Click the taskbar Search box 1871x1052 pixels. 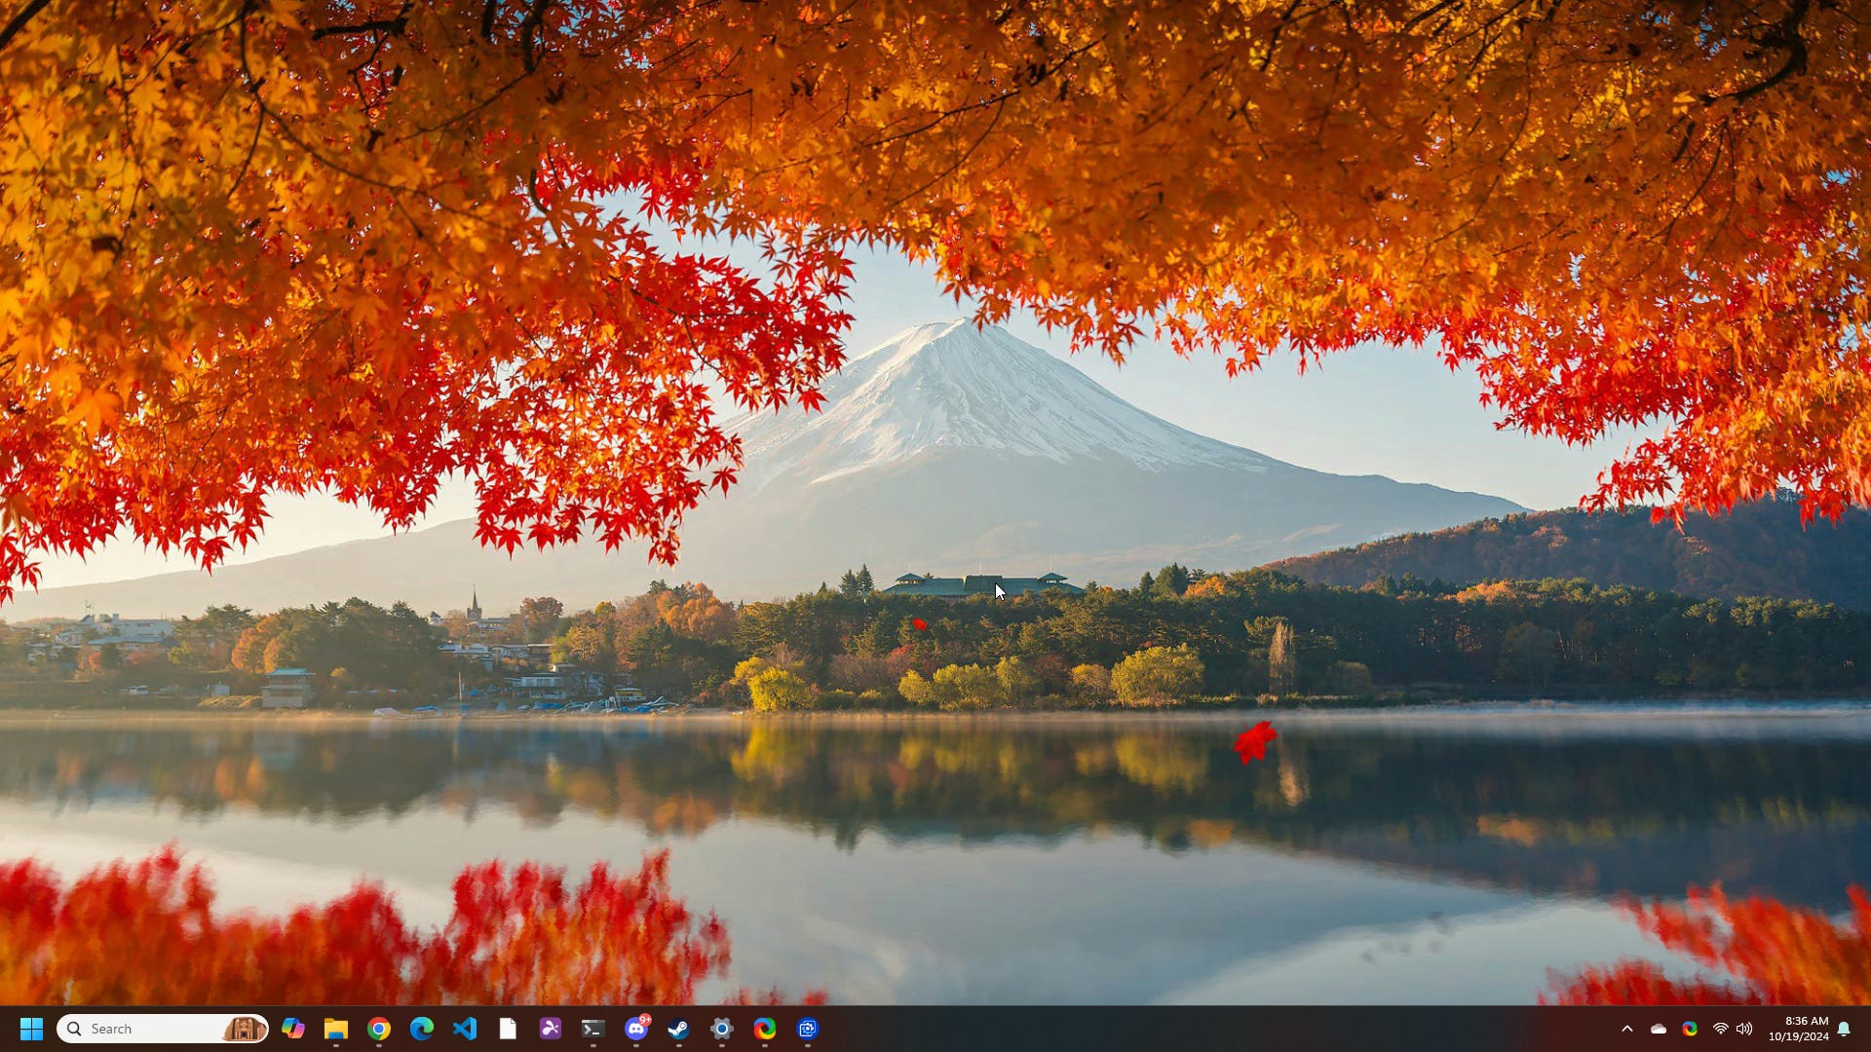click(163, 1029)
